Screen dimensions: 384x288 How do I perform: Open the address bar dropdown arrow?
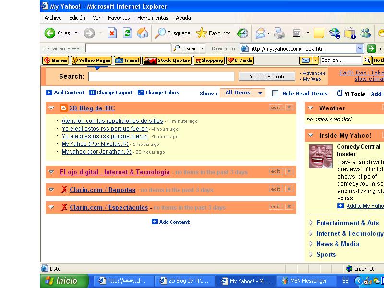[360, 48]
